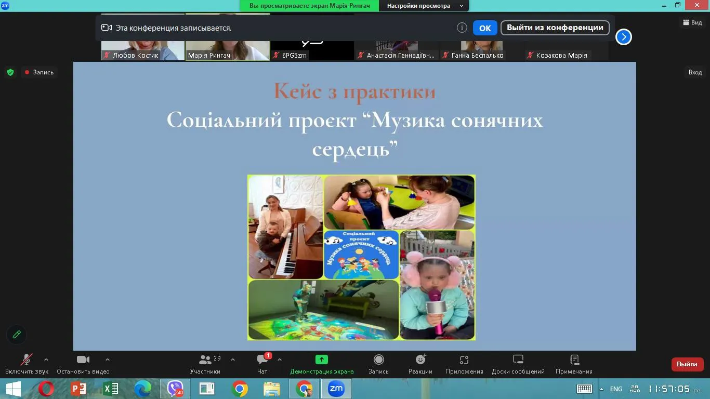Open Примечания notes
Image resolution: width=710 pixels, height=399 pixels.
click(x=574, y=364)
